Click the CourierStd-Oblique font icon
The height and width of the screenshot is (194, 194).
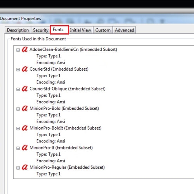[24, 89]
